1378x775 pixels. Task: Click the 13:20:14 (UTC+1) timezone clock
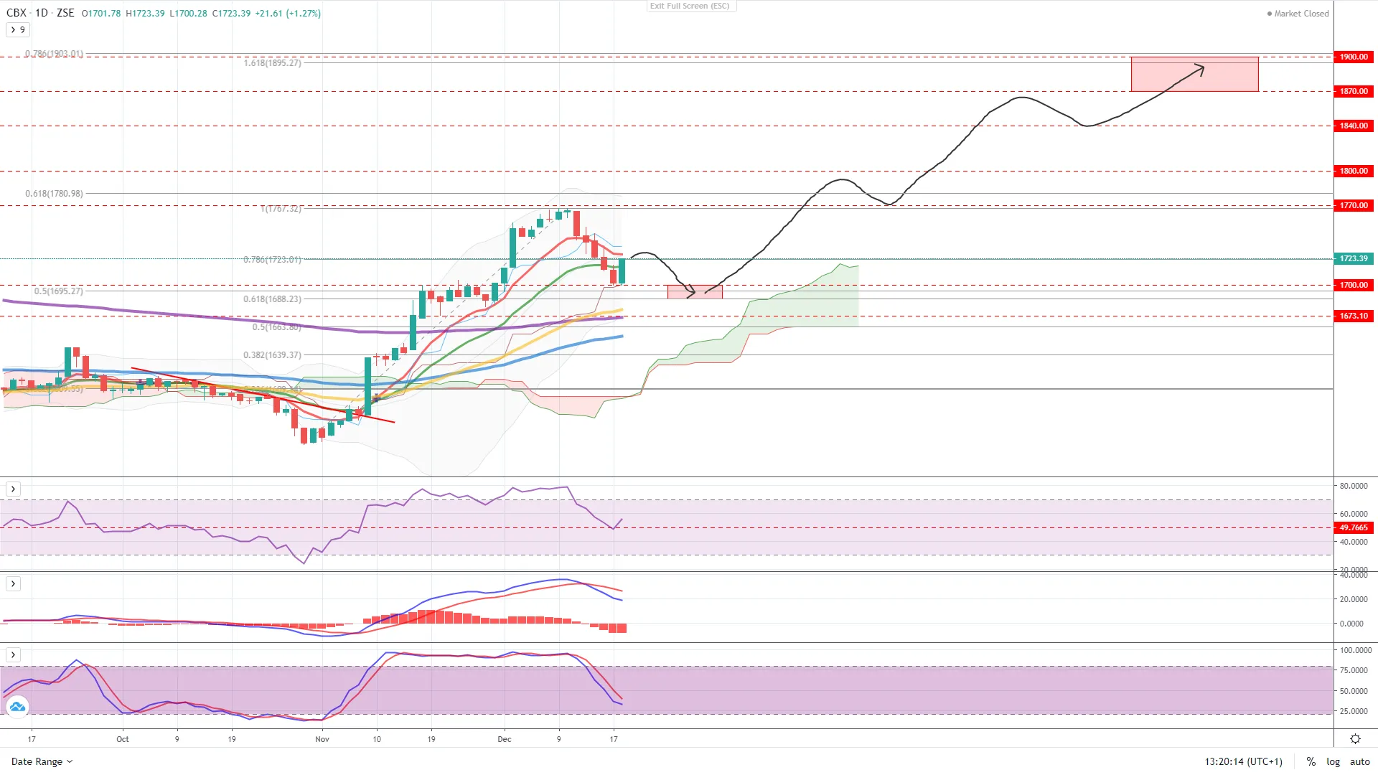click(x=1243, y=761)
